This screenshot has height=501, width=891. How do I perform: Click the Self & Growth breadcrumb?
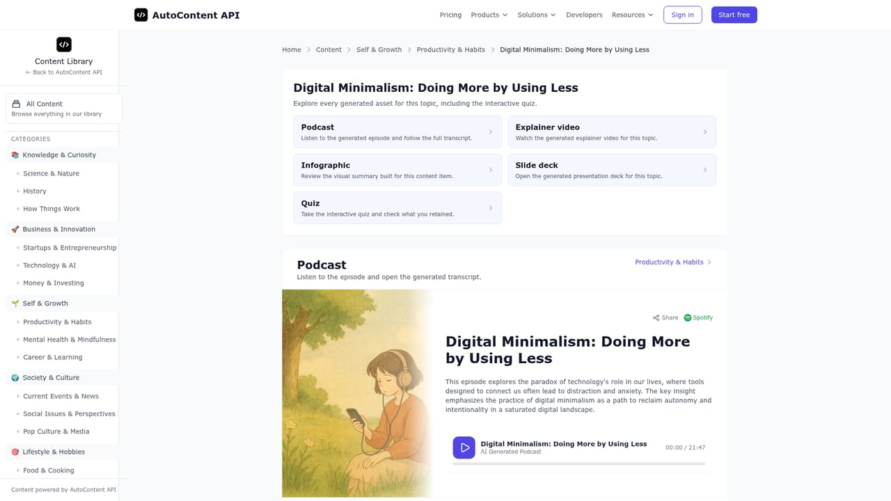click(379, 49)
